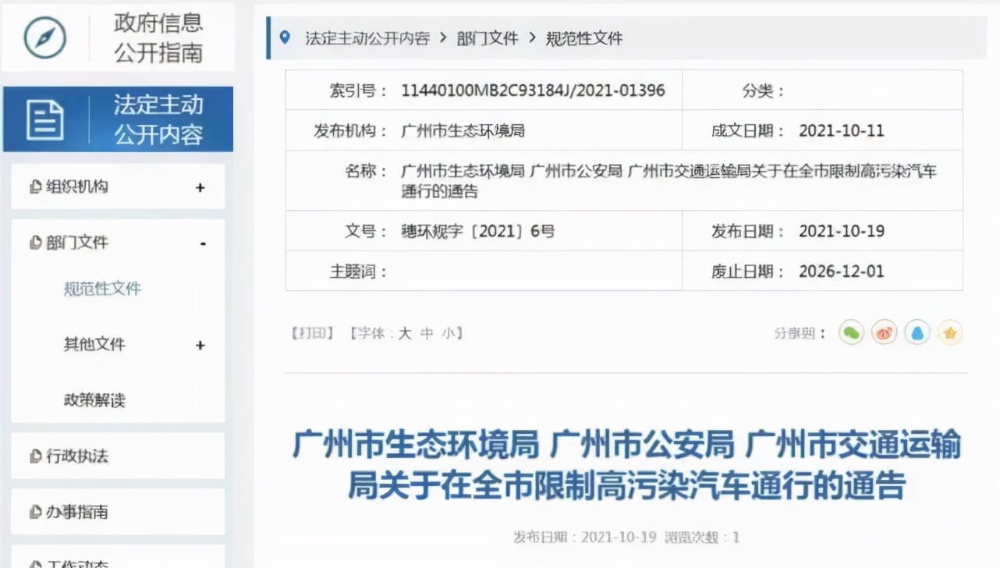Set font size to 中
Viewport: 1000px width, 568px height.
(427, 333)
